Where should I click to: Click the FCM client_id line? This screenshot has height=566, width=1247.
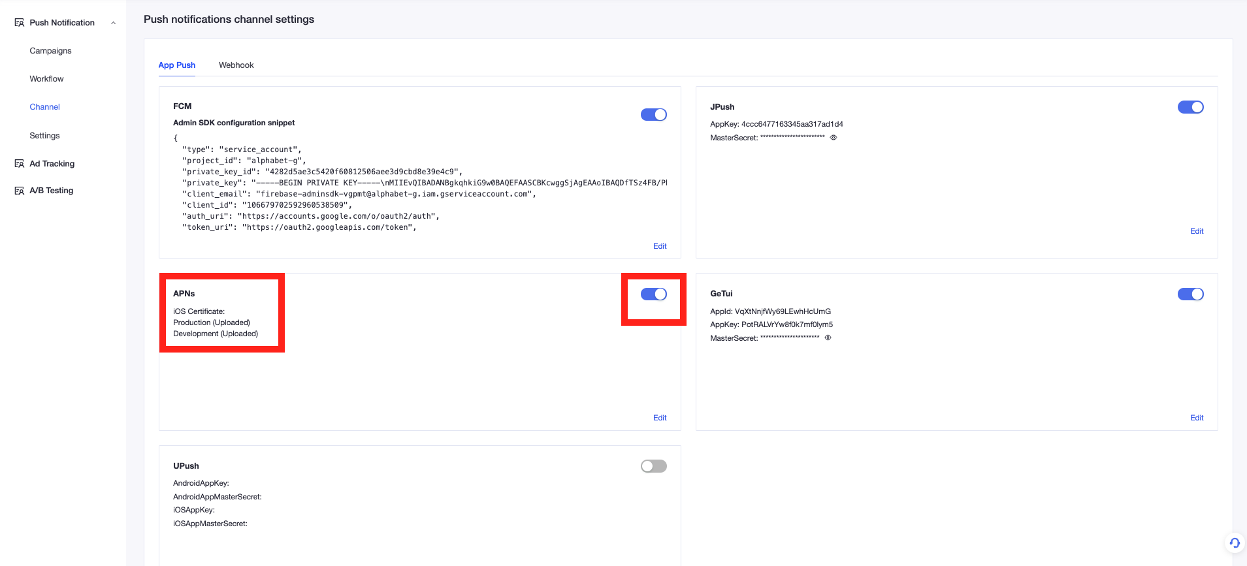(x=267, y=205)
